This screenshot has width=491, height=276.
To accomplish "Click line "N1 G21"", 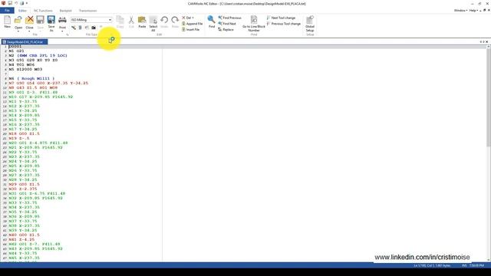I will point(16,51).
